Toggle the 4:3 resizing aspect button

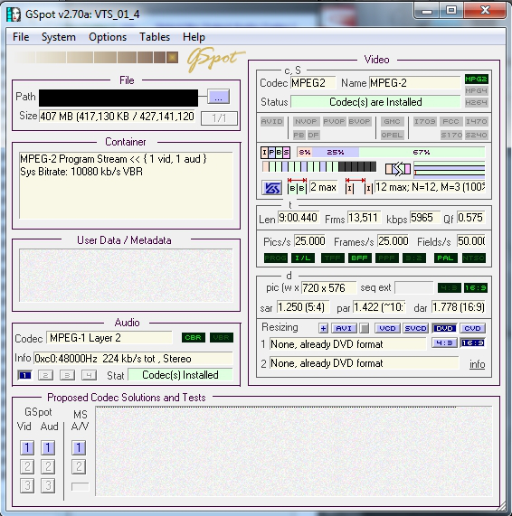pos(444,343)
